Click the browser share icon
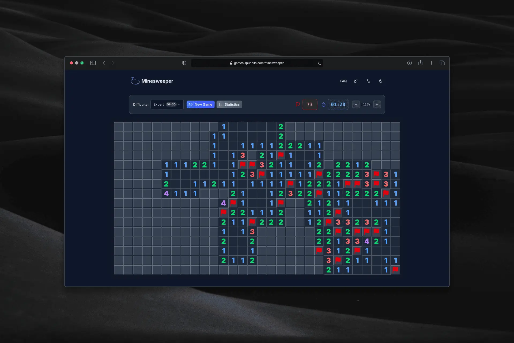The width and height of the screenshot is (514, 343). coord(420,63)
